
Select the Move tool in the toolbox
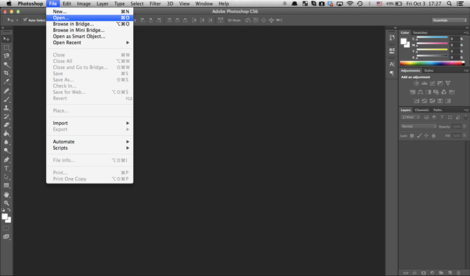click(x=6, y=39)
